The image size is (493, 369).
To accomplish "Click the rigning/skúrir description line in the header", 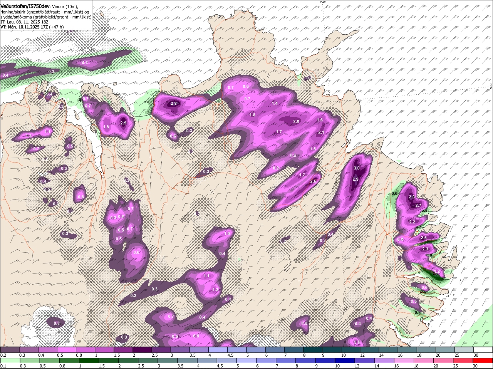I will (45, 12).
